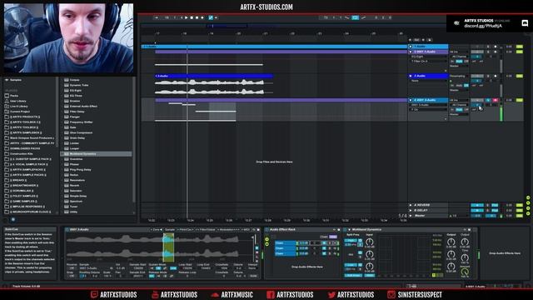Click the Current Project icon in Places
The image size is (533, 300).
pyautogui.click(x=7, y=112)
